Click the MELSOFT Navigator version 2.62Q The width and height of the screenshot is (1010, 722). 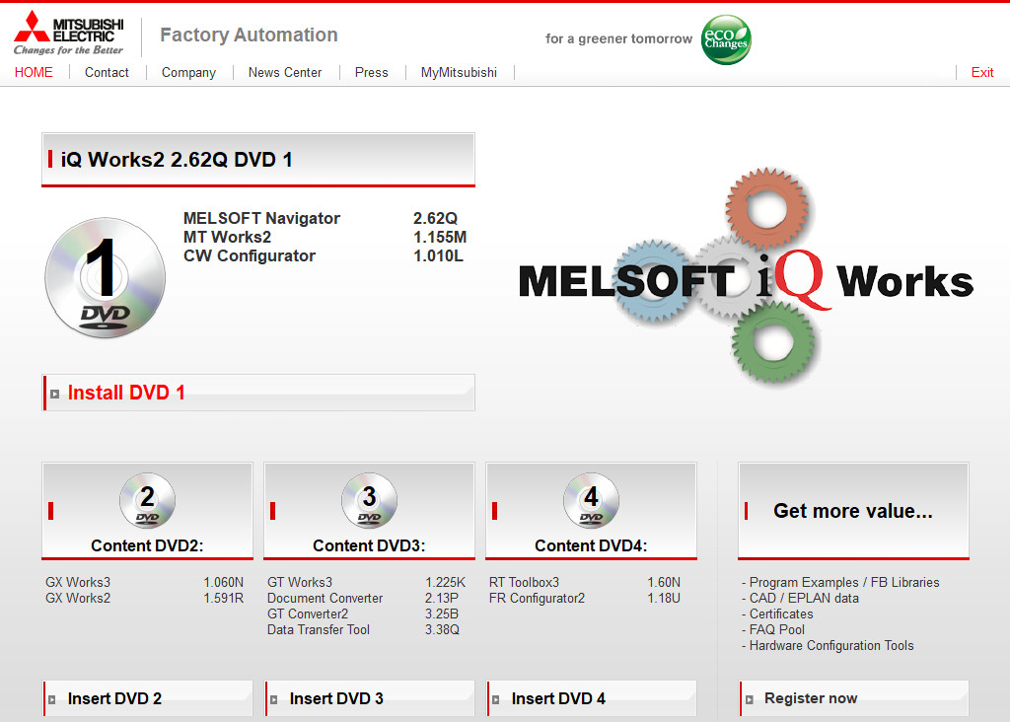tap(435, 218)
